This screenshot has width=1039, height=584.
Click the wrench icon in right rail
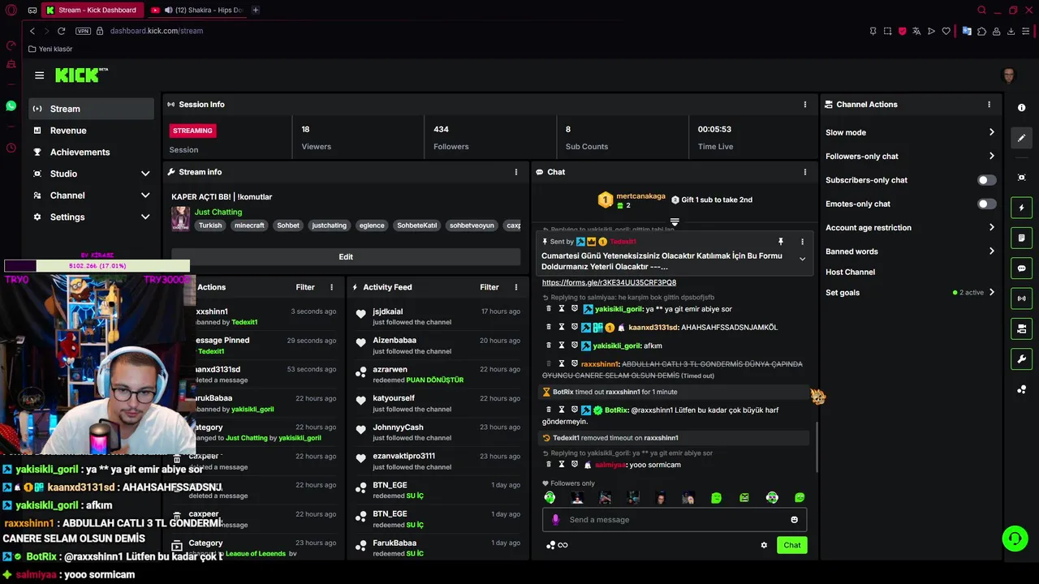(x=1021, y=359)
